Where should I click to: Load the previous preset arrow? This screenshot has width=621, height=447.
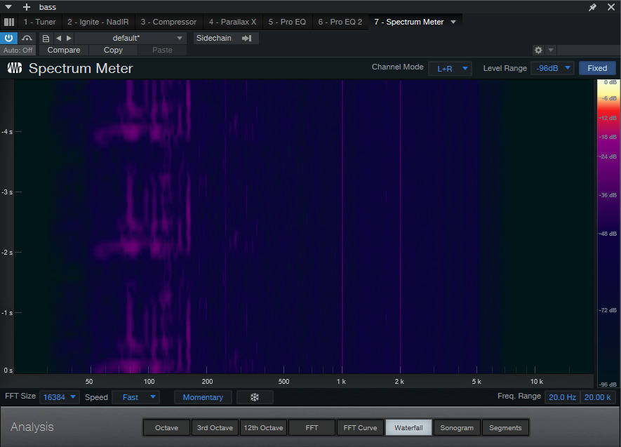[59, 38]
